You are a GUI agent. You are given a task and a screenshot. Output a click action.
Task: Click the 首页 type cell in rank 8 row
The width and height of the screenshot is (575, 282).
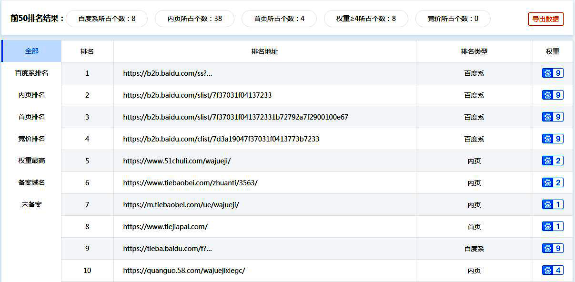point(474,227)
